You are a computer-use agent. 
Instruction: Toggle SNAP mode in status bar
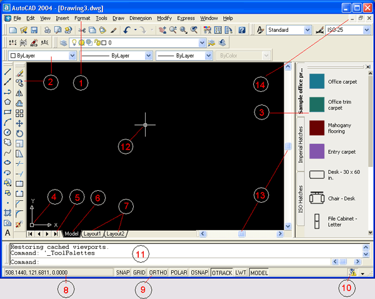(x=122, y=273)
